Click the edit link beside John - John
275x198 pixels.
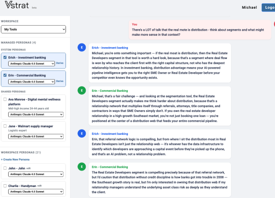pyautogui.click(x=28, y=168)
